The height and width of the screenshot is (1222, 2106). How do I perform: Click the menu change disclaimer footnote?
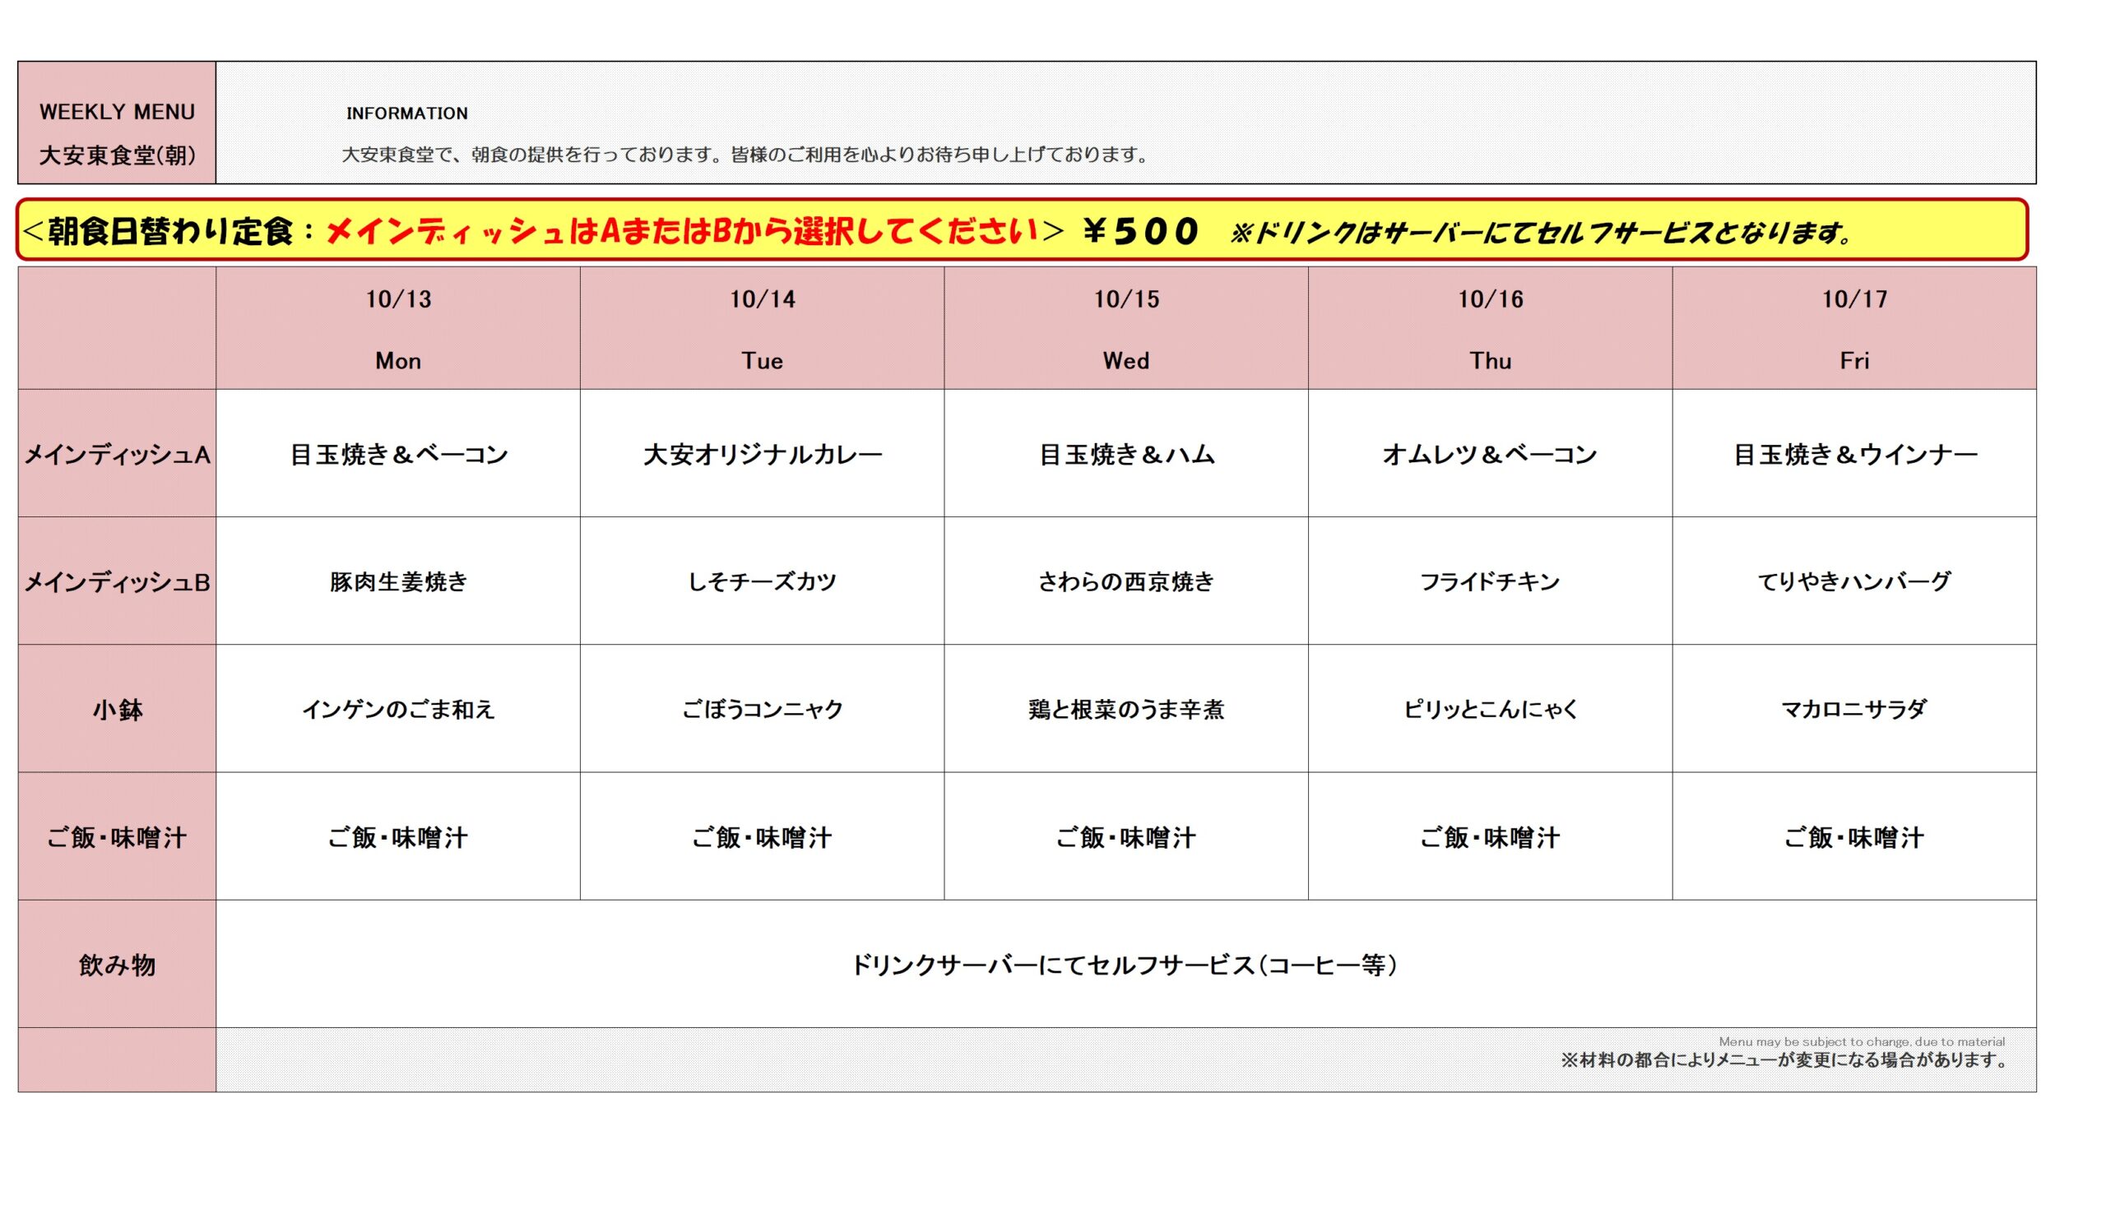pos(1784,1060)
